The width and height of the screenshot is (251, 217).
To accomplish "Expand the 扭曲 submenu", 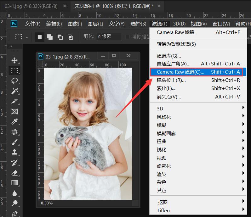I will pos(198,141).
